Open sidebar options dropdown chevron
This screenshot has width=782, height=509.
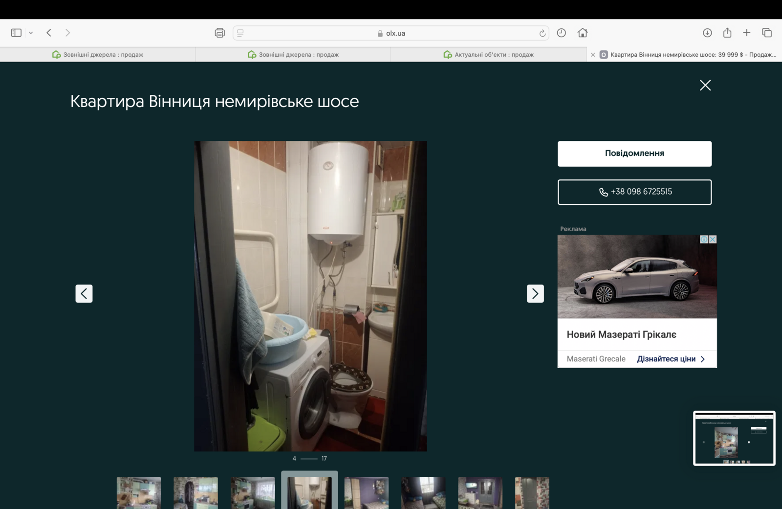tap(31, 33)
